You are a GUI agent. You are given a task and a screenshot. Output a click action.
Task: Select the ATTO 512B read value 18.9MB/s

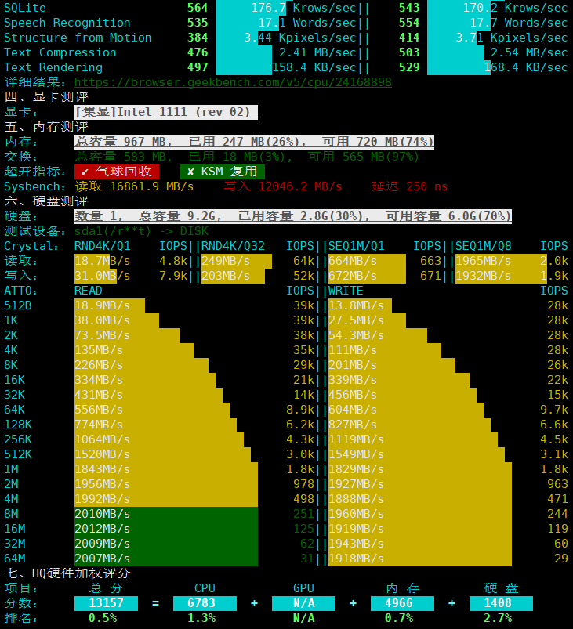pyautogui.click(x=103, y=305)
